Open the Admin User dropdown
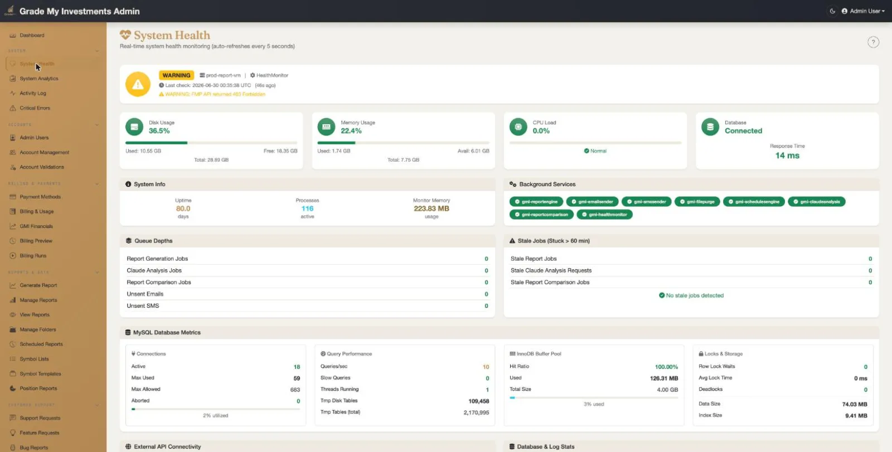The image size is (892, 452). click(x=863, y=11)
